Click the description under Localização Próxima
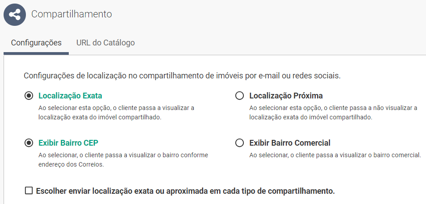The width and height of the screenshot is (426, 204). 333,113
